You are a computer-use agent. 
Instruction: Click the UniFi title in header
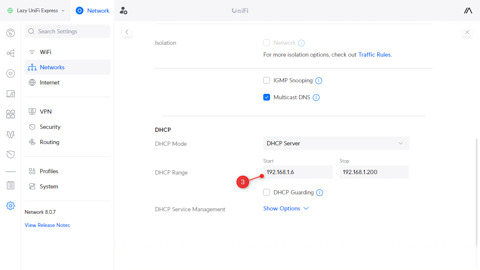[240, 11]
